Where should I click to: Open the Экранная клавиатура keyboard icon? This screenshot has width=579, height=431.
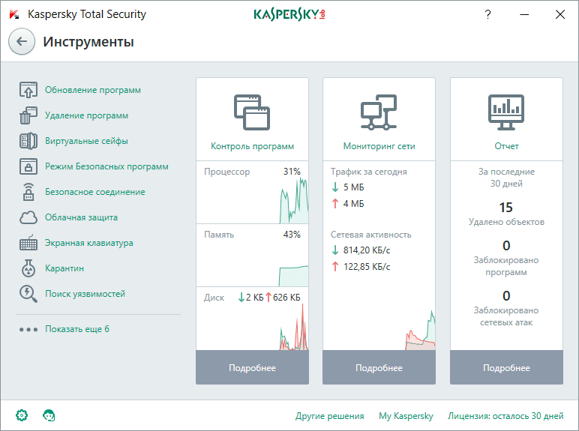(x=28, y=243)
